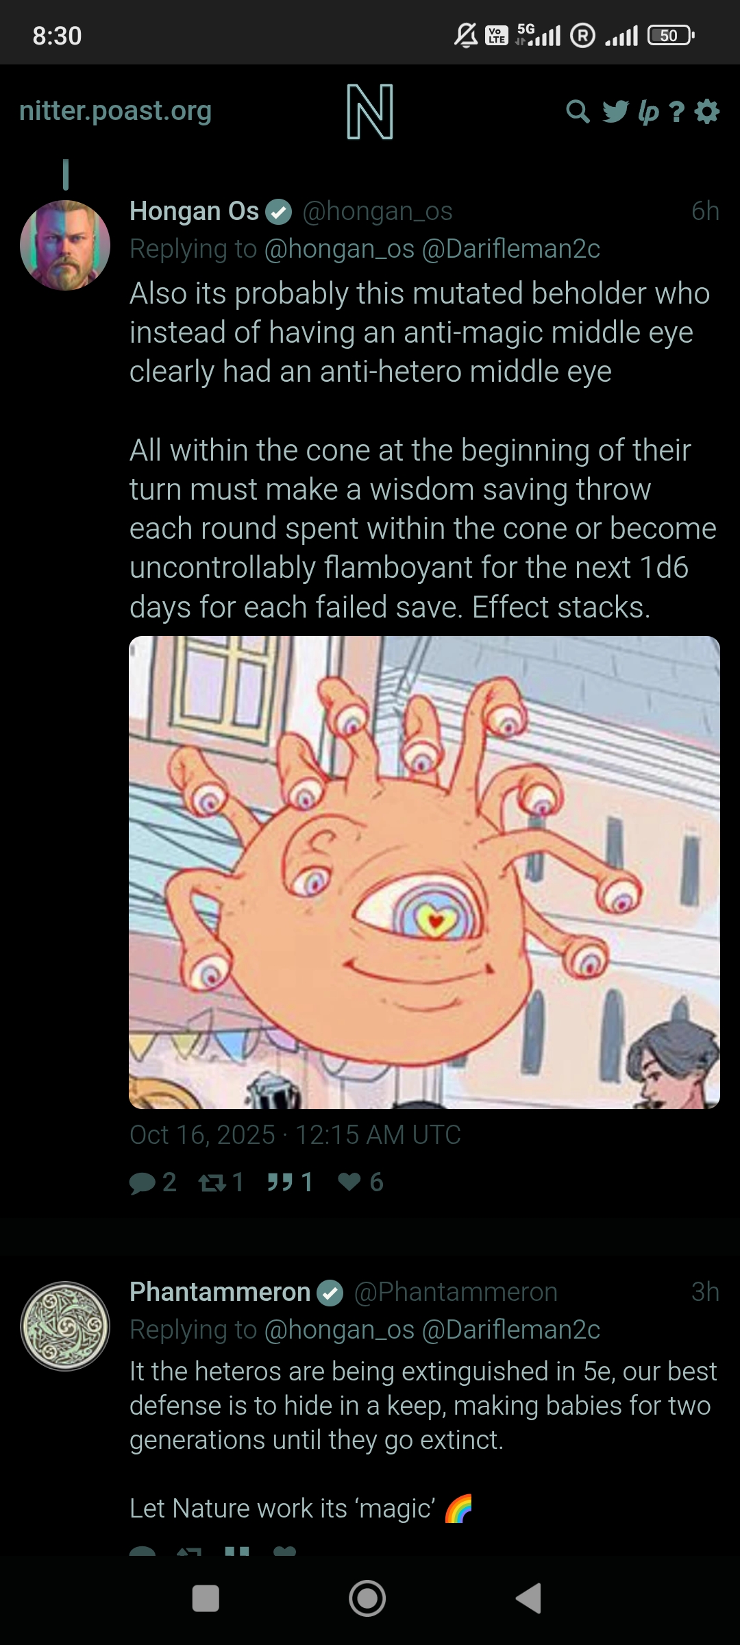Open nitter.poast.org site title link
Viewport: 740px width, 1645px height.
[x=115, y=110]
